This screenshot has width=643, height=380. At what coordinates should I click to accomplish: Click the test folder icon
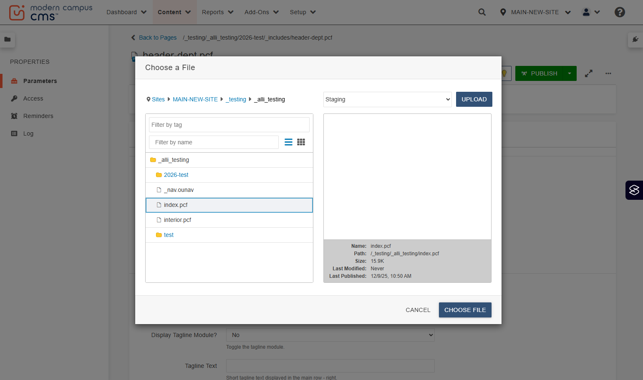point(159,235)
